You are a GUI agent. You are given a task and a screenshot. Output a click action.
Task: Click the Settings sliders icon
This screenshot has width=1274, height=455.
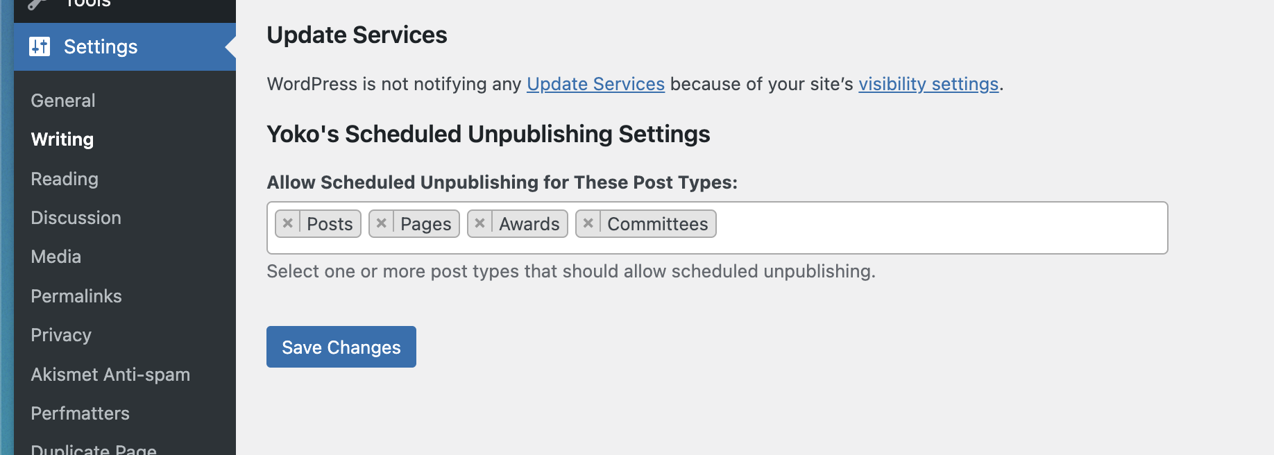pyautogui.click(x=40, y=46)
